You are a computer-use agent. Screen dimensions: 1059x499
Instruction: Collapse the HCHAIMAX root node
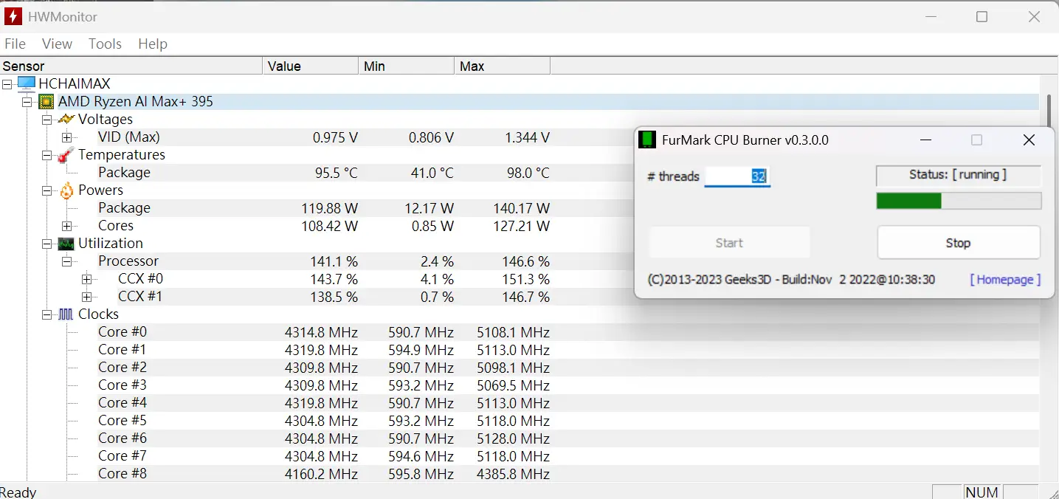pyautogui.click(x=7, y=84)
